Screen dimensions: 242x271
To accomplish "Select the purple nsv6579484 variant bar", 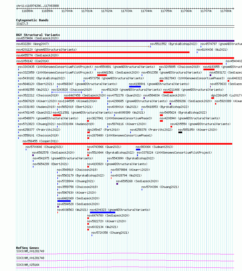I will tap(125, 41).
